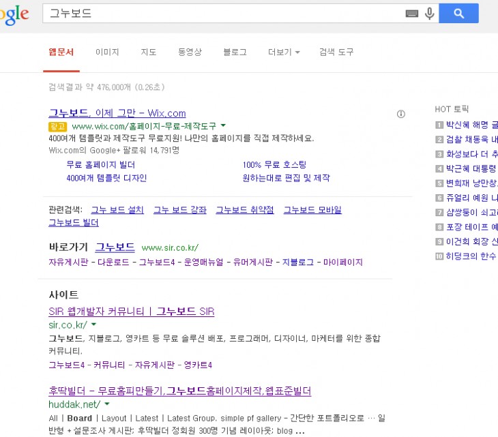Click related search 그누 보드 강좌
The image size is (498, 437).
click(x=180, y=210)
